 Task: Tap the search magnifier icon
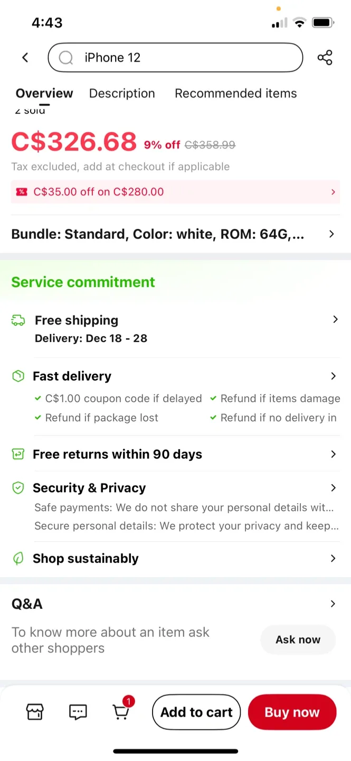click(66, 58)
